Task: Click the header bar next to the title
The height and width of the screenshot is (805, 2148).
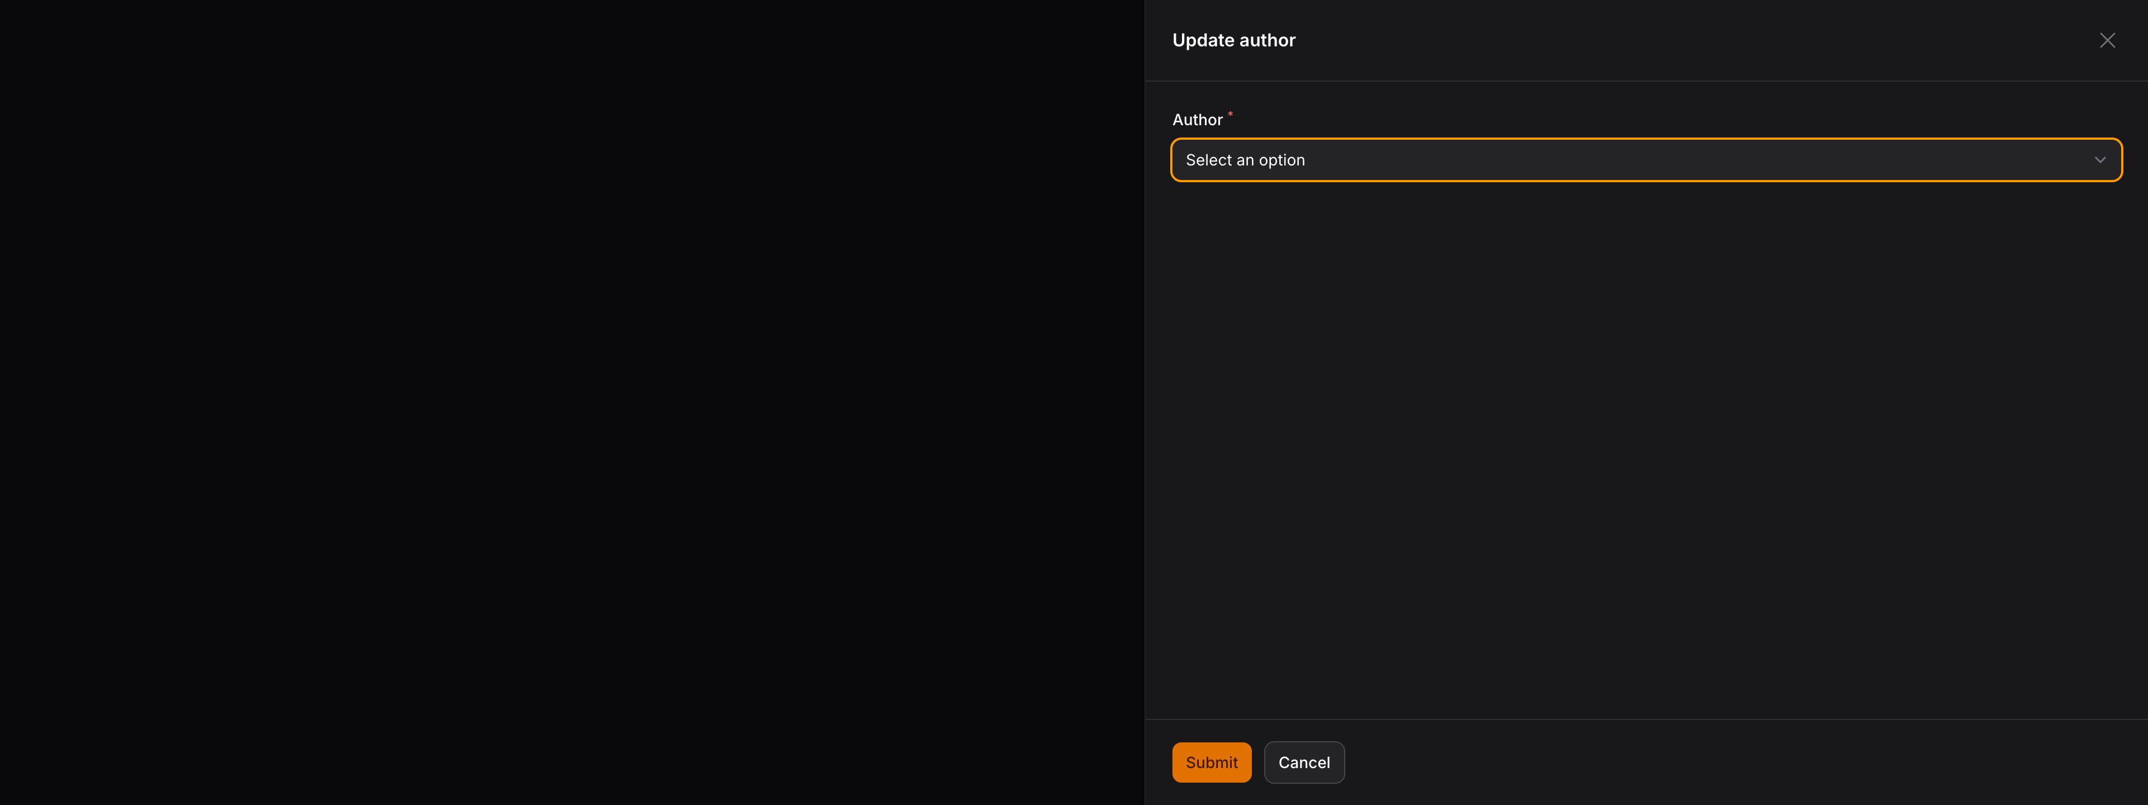Action: pos(1667,40)
